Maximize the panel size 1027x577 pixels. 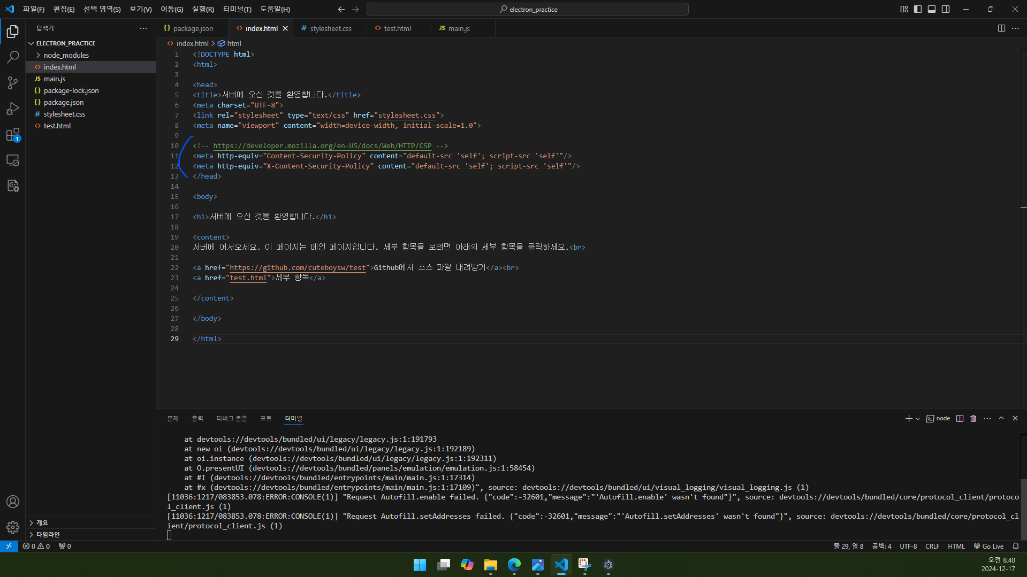tap(1001, 418)
